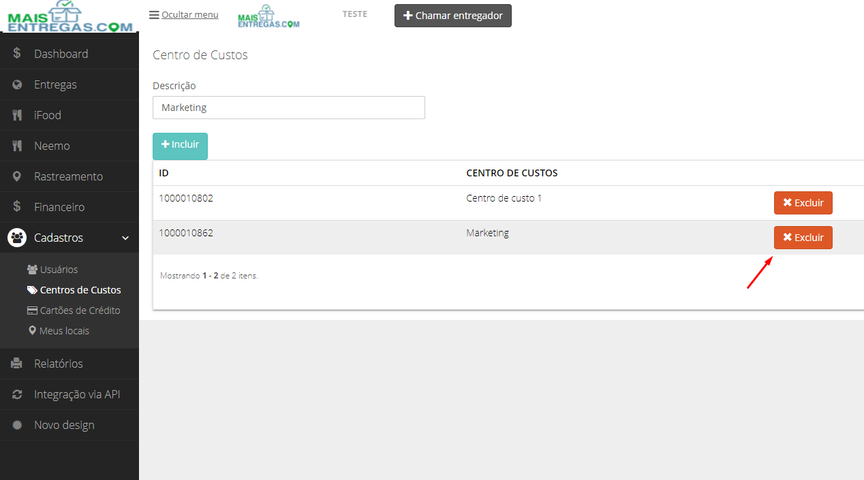Open the iFood menu item
The image size is (864, 480).
pos(70,115)
